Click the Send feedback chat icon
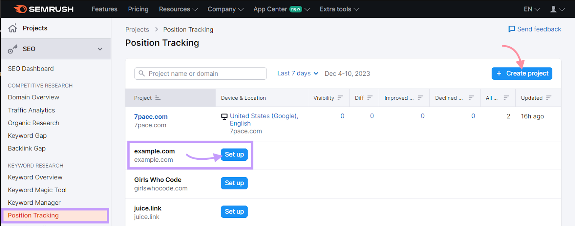The height and width of the screenshot is (226, 575). click(511, 29)
